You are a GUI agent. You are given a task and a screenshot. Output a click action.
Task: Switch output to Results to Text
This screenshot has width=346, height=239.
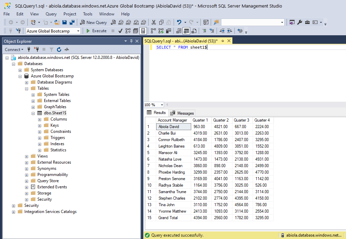(179, 31)
